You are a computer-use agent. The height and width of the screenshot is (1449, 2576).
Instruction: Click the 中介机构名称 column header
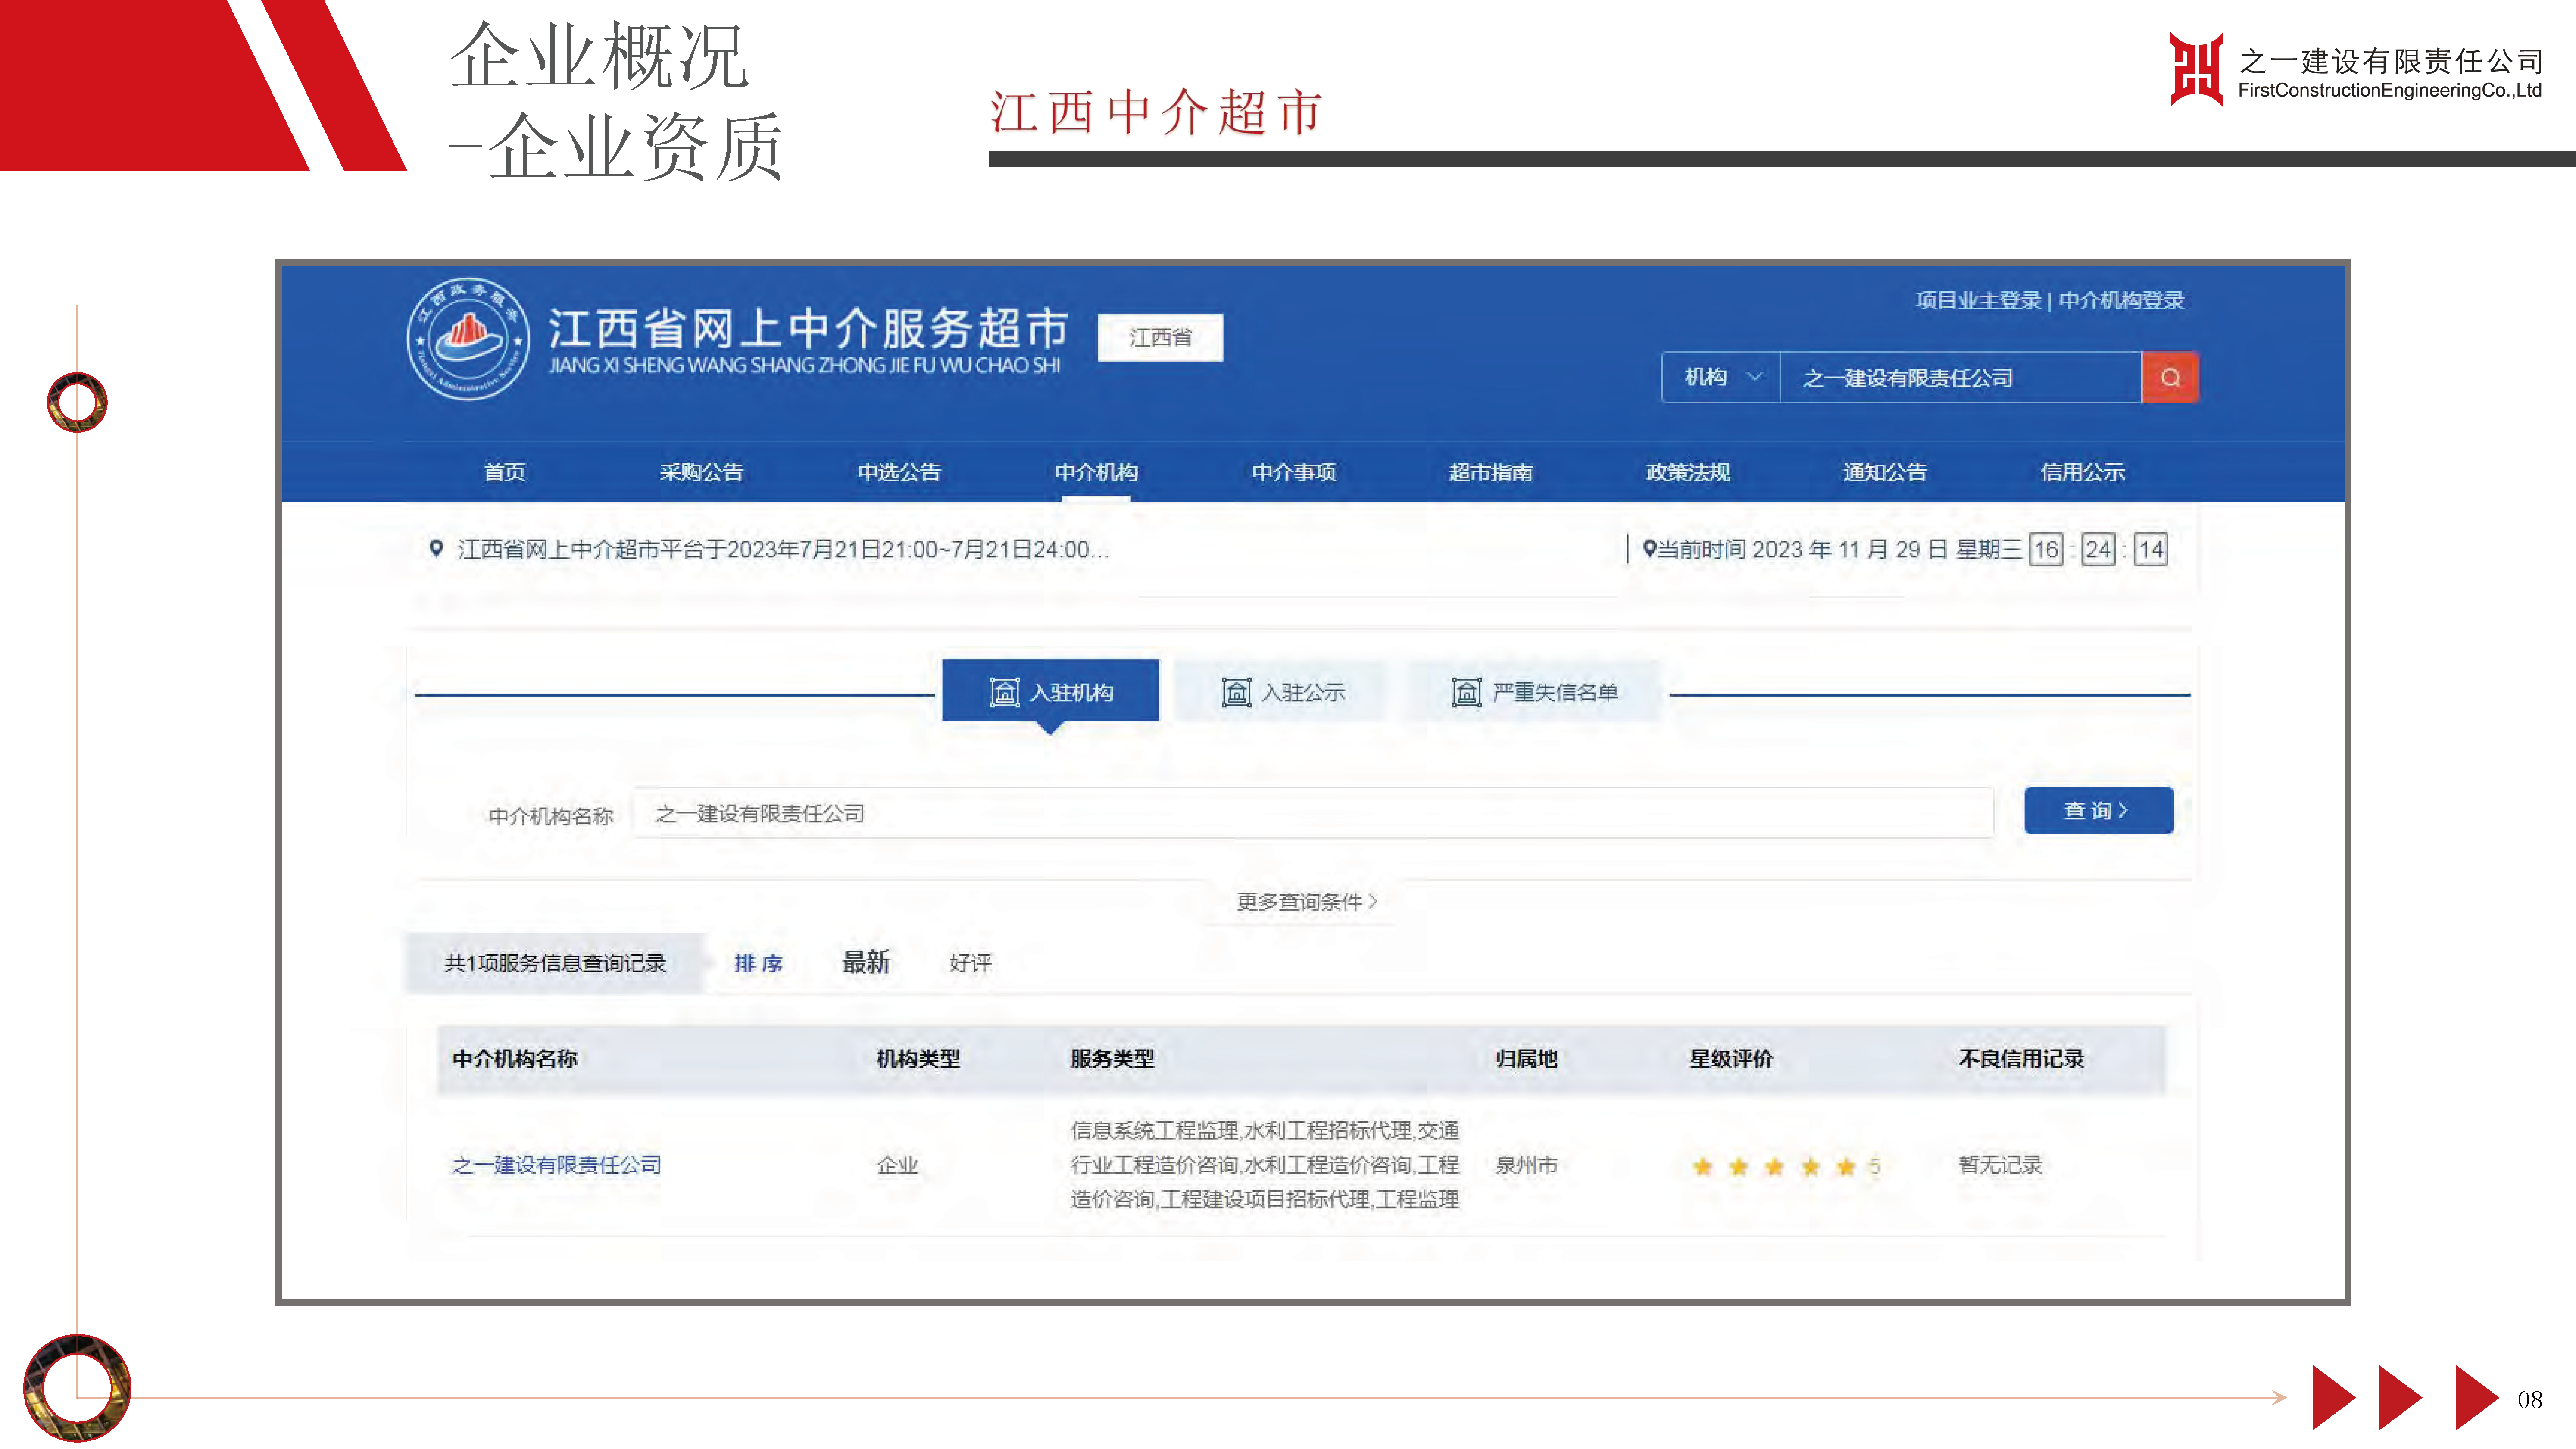point(514,1058)
